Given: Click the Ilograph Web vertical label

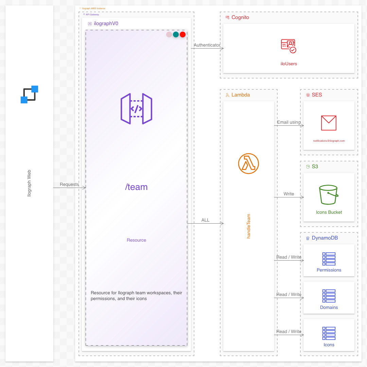Looking at the screenshot, I should [29, 183].
